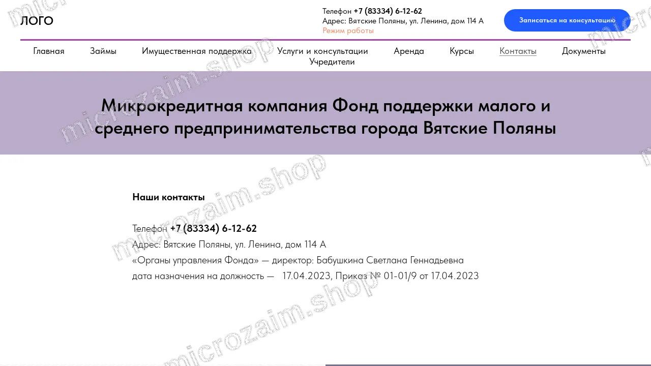Go to the Учредители page
This screenshot has height=366, width=651.
332,62
